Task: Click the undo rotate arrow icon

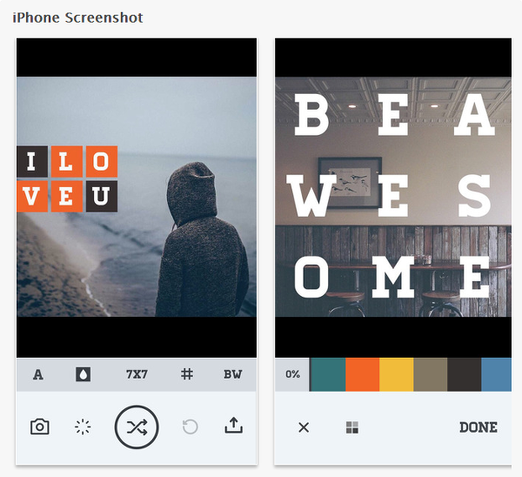Action: (x=190, y=427)
